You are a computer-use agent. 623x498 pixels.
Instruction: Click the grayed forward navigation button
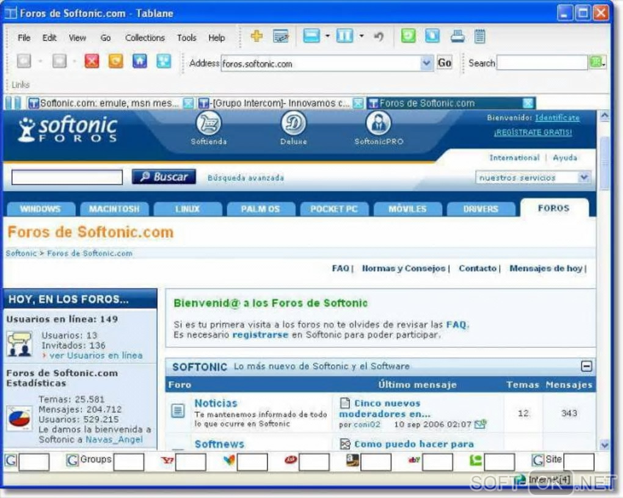click(59, 61)
